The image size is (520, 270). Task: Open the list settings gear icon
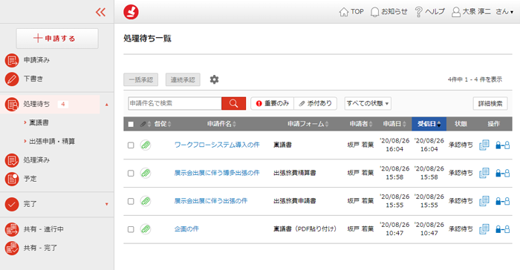214,79
